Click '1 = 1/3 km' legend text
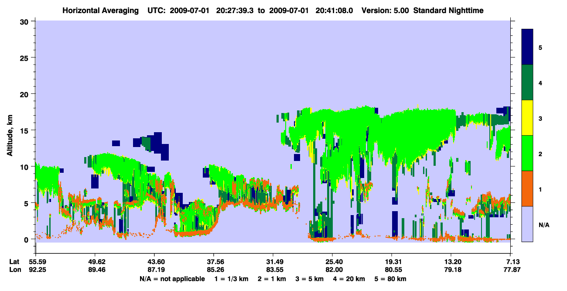This screenshot has width=567, height=291. coord(231,278)
